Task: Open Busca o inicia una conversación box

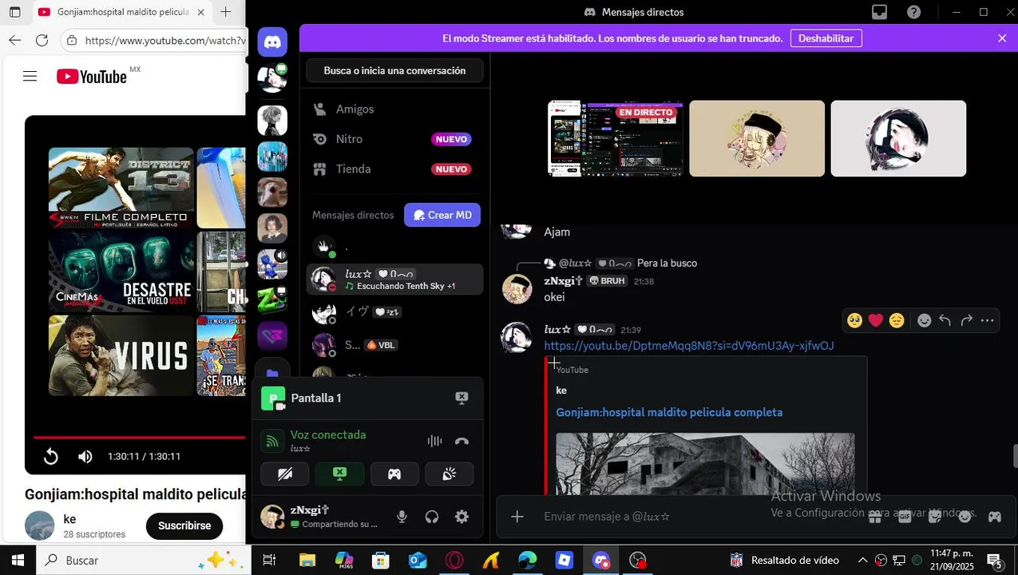Action: [x=394, y=70]
